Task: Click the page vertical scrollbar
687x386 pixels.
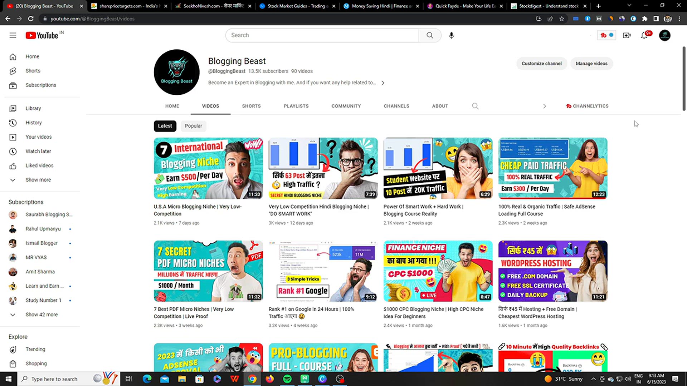Action: (x=684, y=79)
